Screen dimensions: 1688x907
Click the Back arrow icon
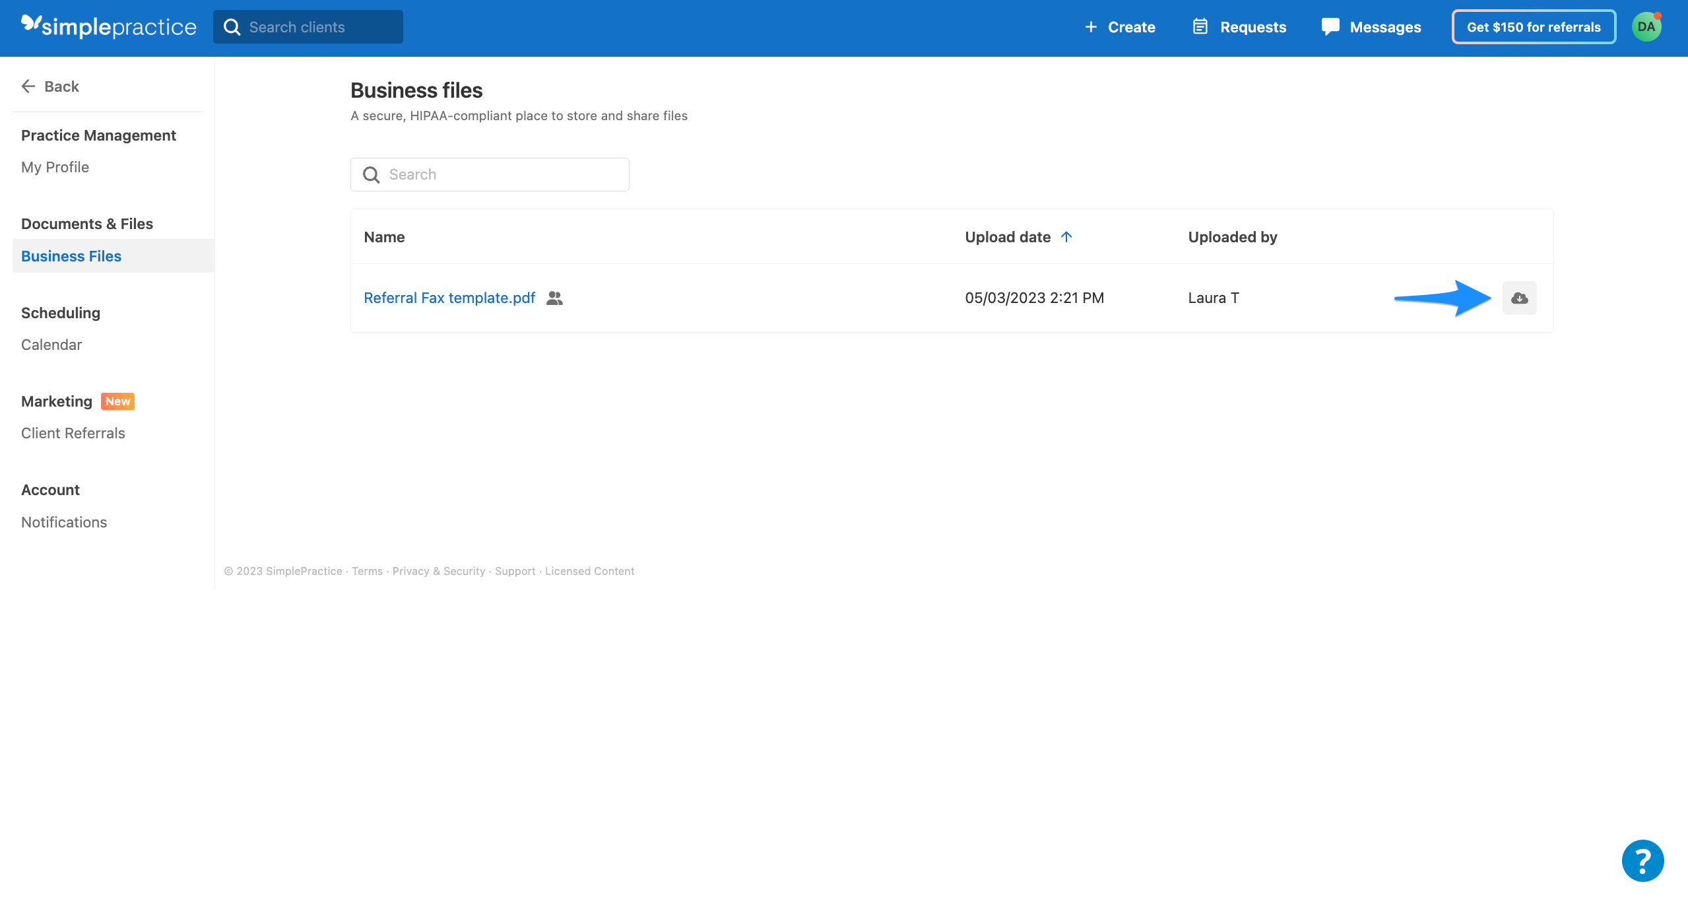click(28, 86)
